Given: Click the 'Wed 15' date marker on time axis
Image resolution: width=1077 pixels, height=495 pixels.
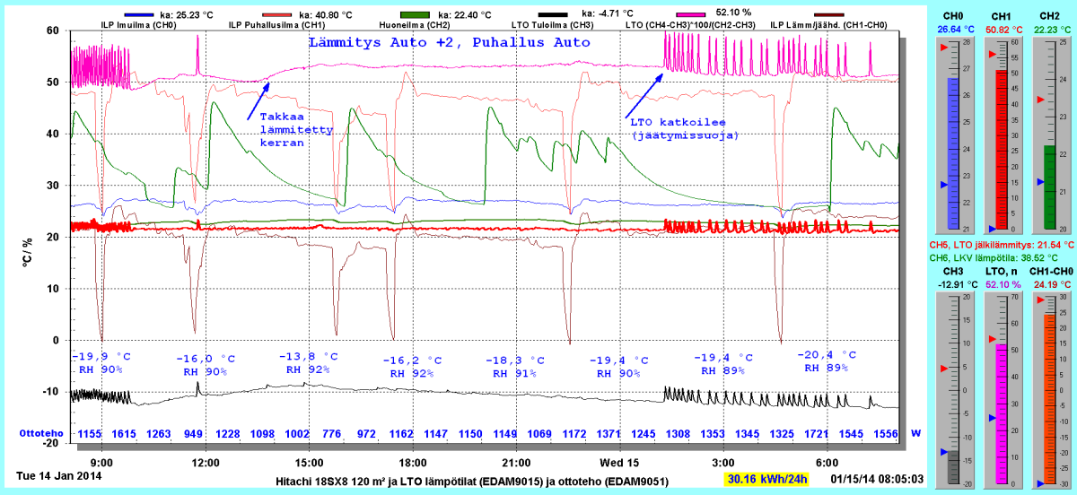Looking at the screenshot, I should [x=619, y=463].
